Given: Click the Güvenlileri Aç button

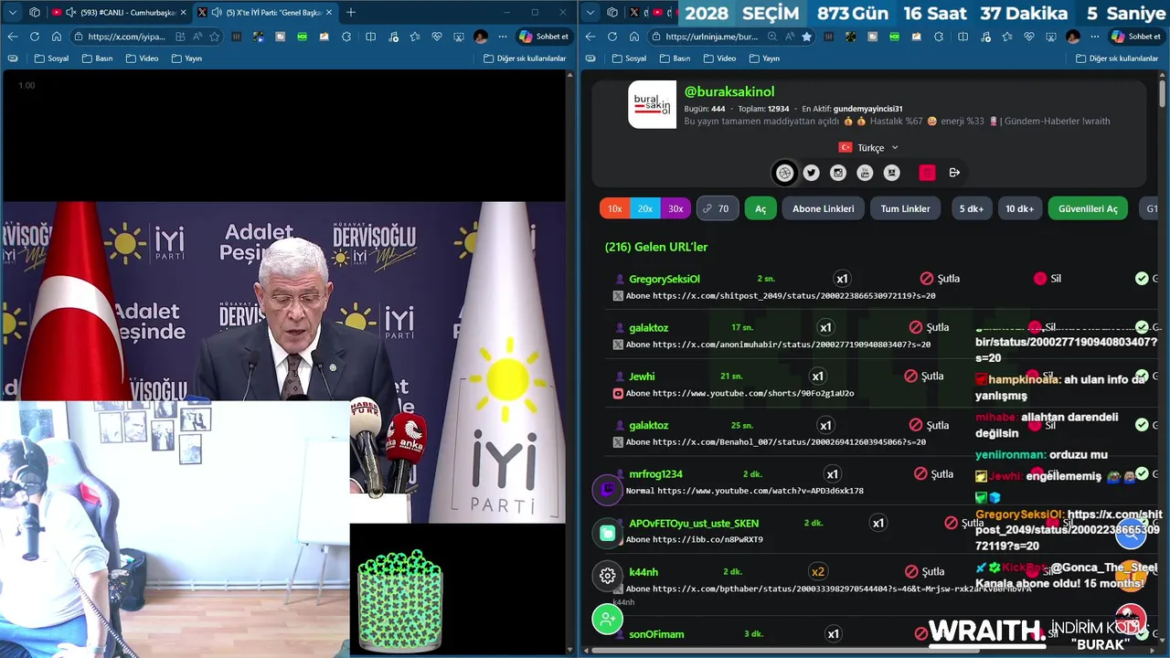Looking at the screenshot, I should click(x=1088, y=208).
